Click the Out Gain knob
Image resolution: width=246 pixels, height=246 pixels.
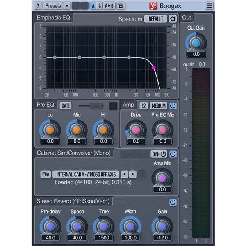click(x=196, y=43)
